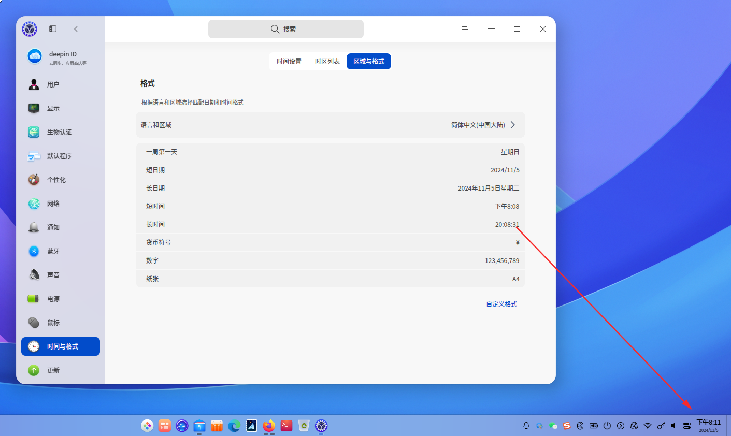731x436 pixels.
Task: Open the power button in the tray
Action: click(x=607, y=426)
